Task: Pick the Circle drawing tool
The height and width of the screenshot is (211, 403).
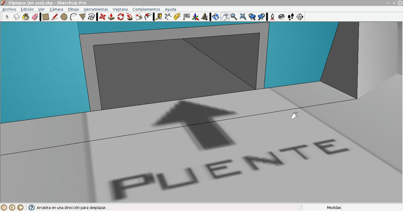Action: (x=64, y=17)
